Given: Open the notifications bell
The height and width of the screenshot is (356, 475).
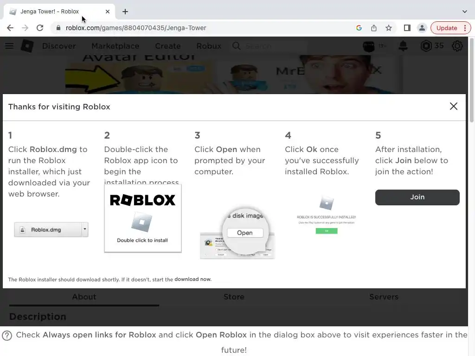Looking at the screenshot, I should [x=403, y=46].
